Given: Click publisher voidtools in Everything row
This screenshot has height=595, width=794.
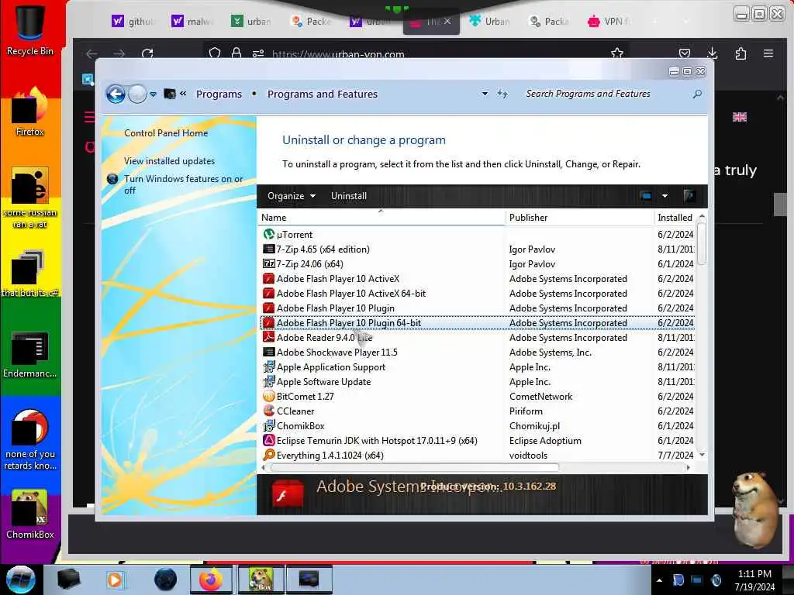Looking at the screenshot, I should [x=528, y=456].
